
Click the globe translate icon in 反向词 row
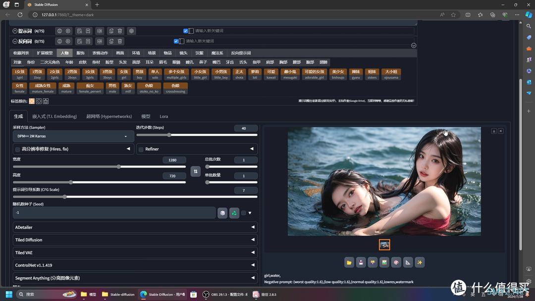[60, 41]
